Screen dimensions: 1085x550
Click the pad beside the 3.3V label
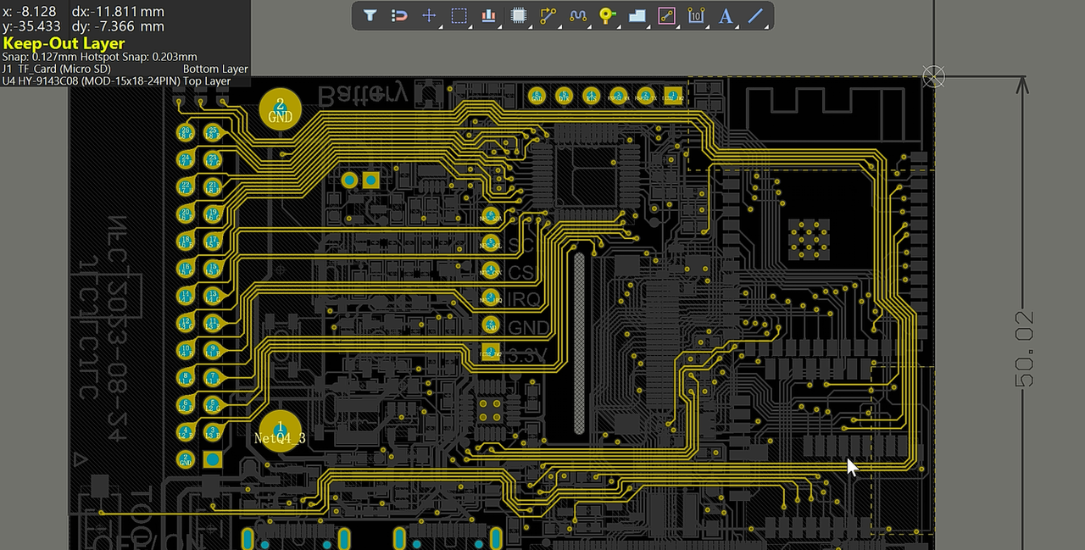(490, 351)
